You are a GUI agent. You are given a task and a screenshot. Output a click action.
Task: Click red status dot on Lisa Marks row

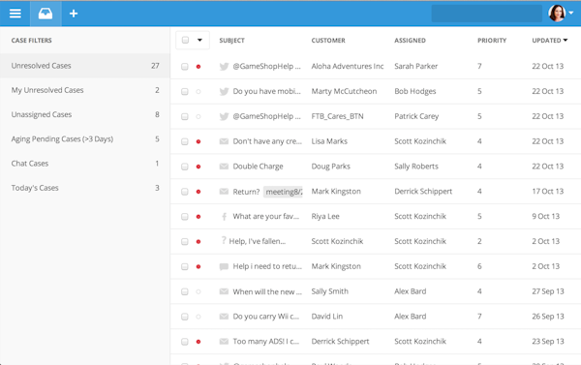199,141
